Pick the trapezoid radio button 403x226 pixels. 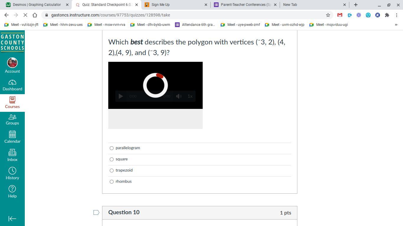pyautogui.click(x=112, y=170)
